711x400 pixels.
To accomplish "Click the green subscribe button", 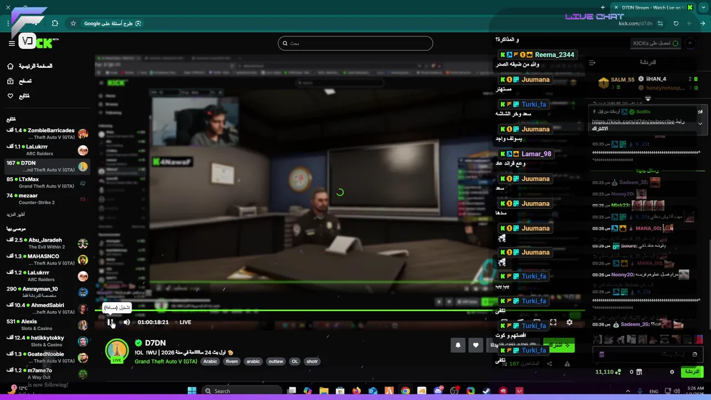I will tap(559, 345).
